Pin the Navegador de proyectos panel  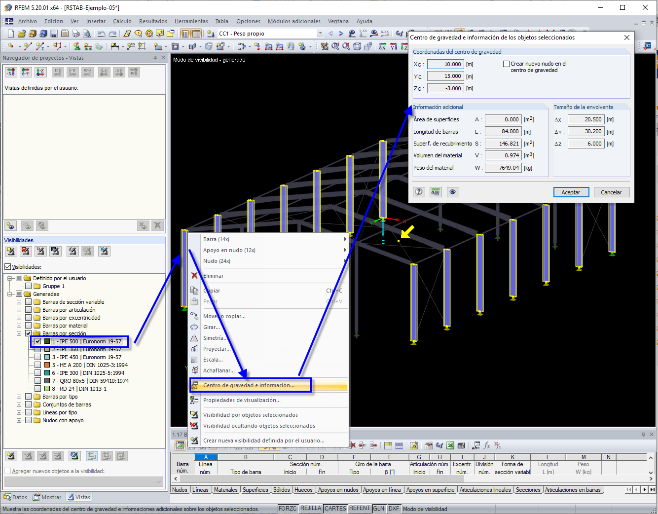[155, 58]
